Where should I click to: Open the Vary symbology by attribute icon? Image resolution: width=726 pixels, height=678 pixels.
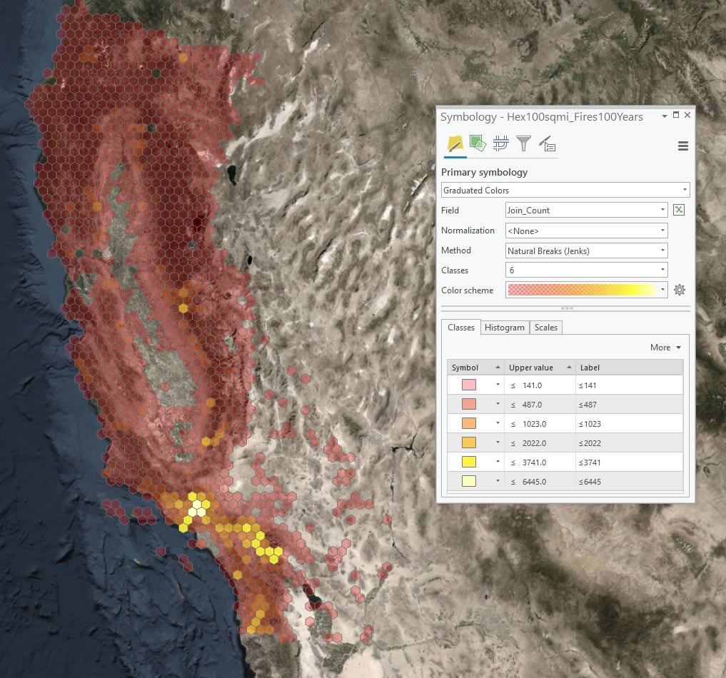tap(478, 143)
